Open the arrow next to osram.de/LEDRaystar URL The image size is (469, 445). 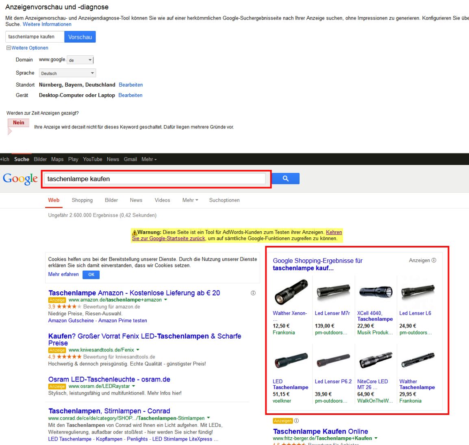133,386
